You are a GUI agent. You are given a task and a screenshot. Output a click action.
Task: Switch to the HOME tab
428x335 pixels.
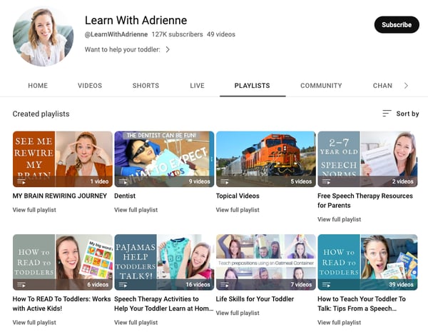(x=38, y=86)
